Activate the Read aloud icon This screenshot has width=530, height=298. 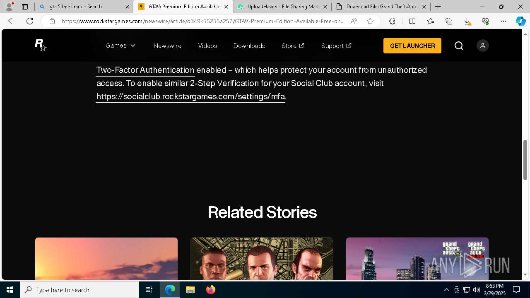[x=354, y=21]
